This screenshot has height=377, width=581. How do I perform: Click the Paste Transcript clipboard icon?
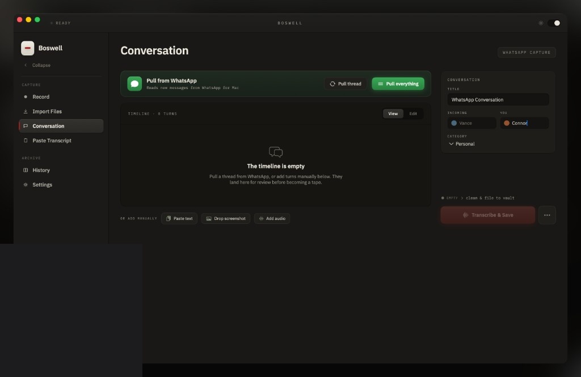pos(26,141)
